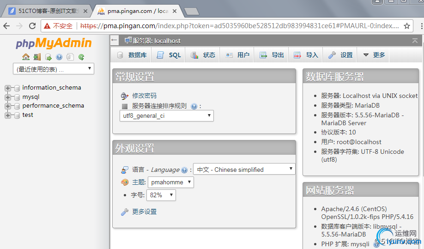Open help icon beside collation label

pos(194,106)
